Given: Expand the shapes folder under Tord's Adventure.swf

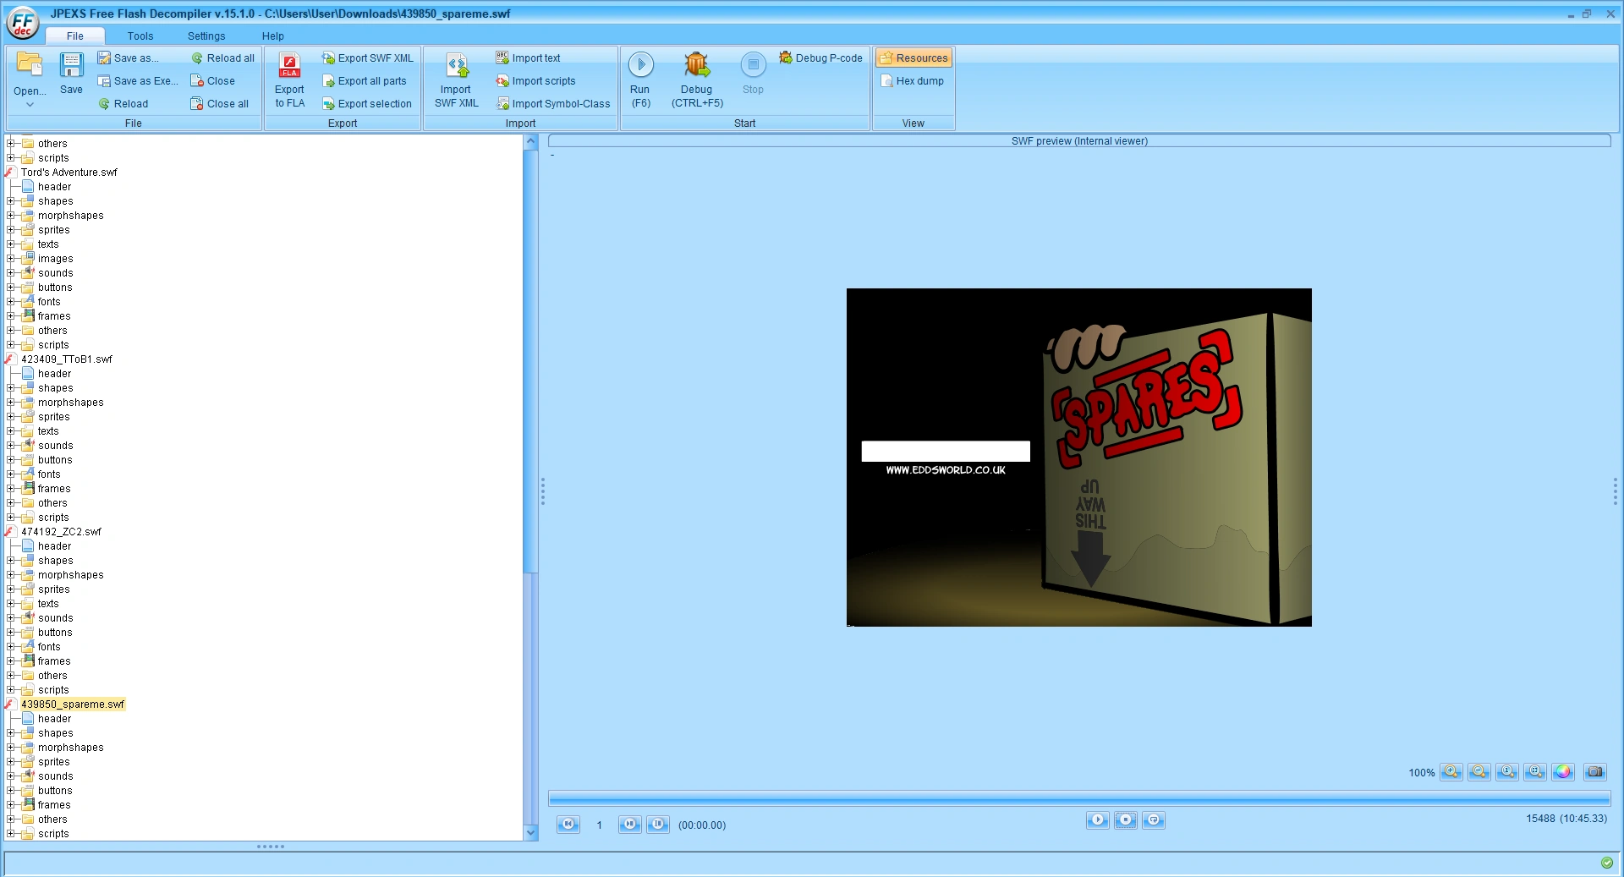Looking at the screenshot, I should coord(10,200).
